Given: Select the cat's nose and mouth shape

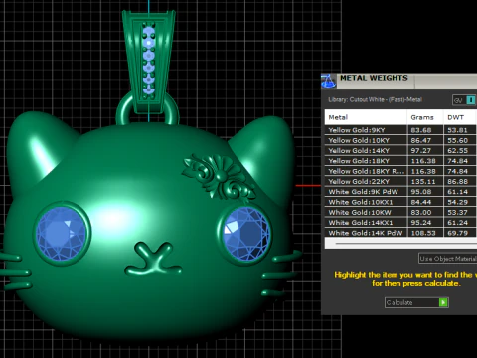Looking at the screenshot, I should [x=153, y=260].
